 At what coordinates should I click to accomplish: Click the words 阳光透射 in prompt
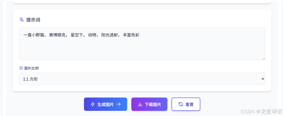tap(109, 35)
